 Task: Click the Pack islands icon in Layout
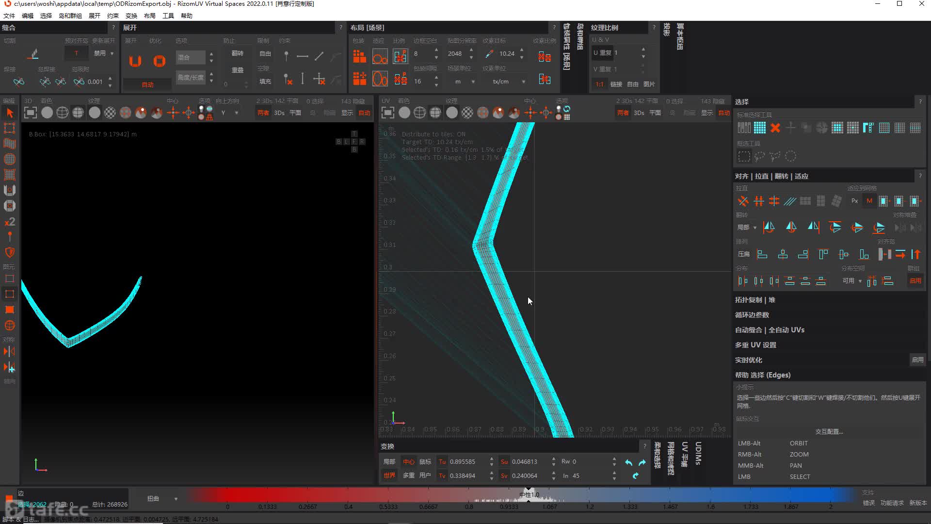(359, 57)
